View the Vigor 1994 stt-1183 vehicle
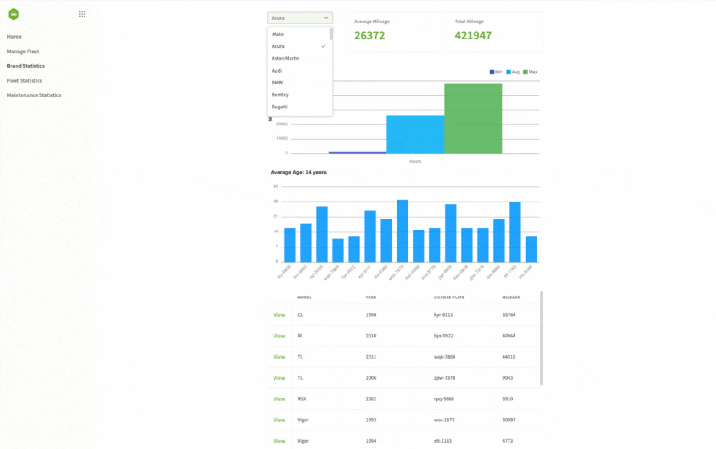This screenshot has height=449, width=716. (279, 441)
